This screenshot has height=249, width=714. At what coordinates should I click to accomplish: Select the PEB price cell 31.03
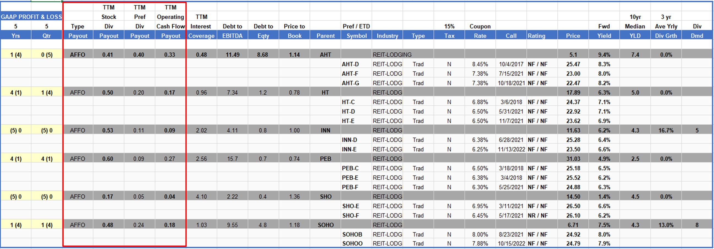[573, 159]
